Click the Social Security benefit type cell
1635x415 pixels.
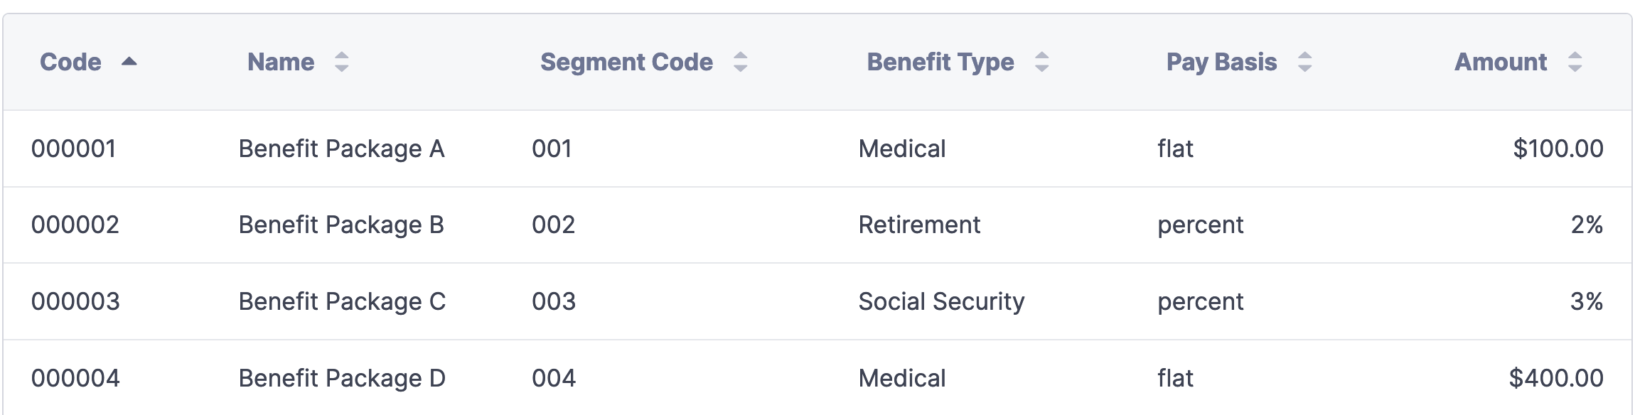(941, 301)
